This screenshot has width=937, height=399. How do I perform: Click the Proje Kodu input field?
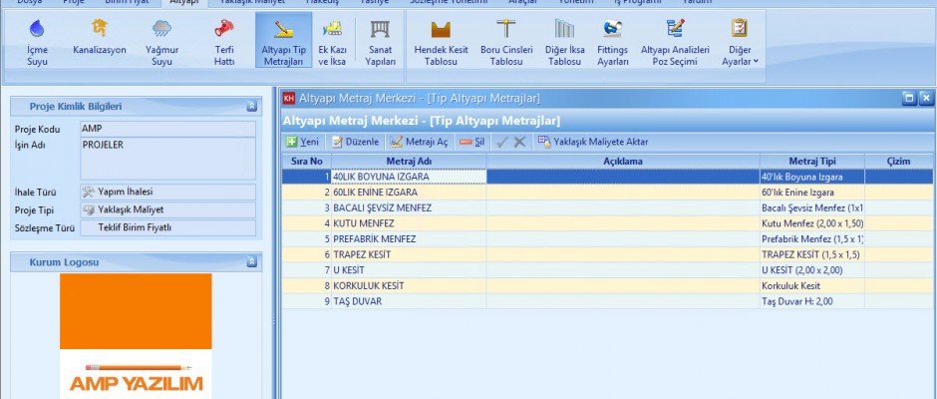[x=167, y=129]
